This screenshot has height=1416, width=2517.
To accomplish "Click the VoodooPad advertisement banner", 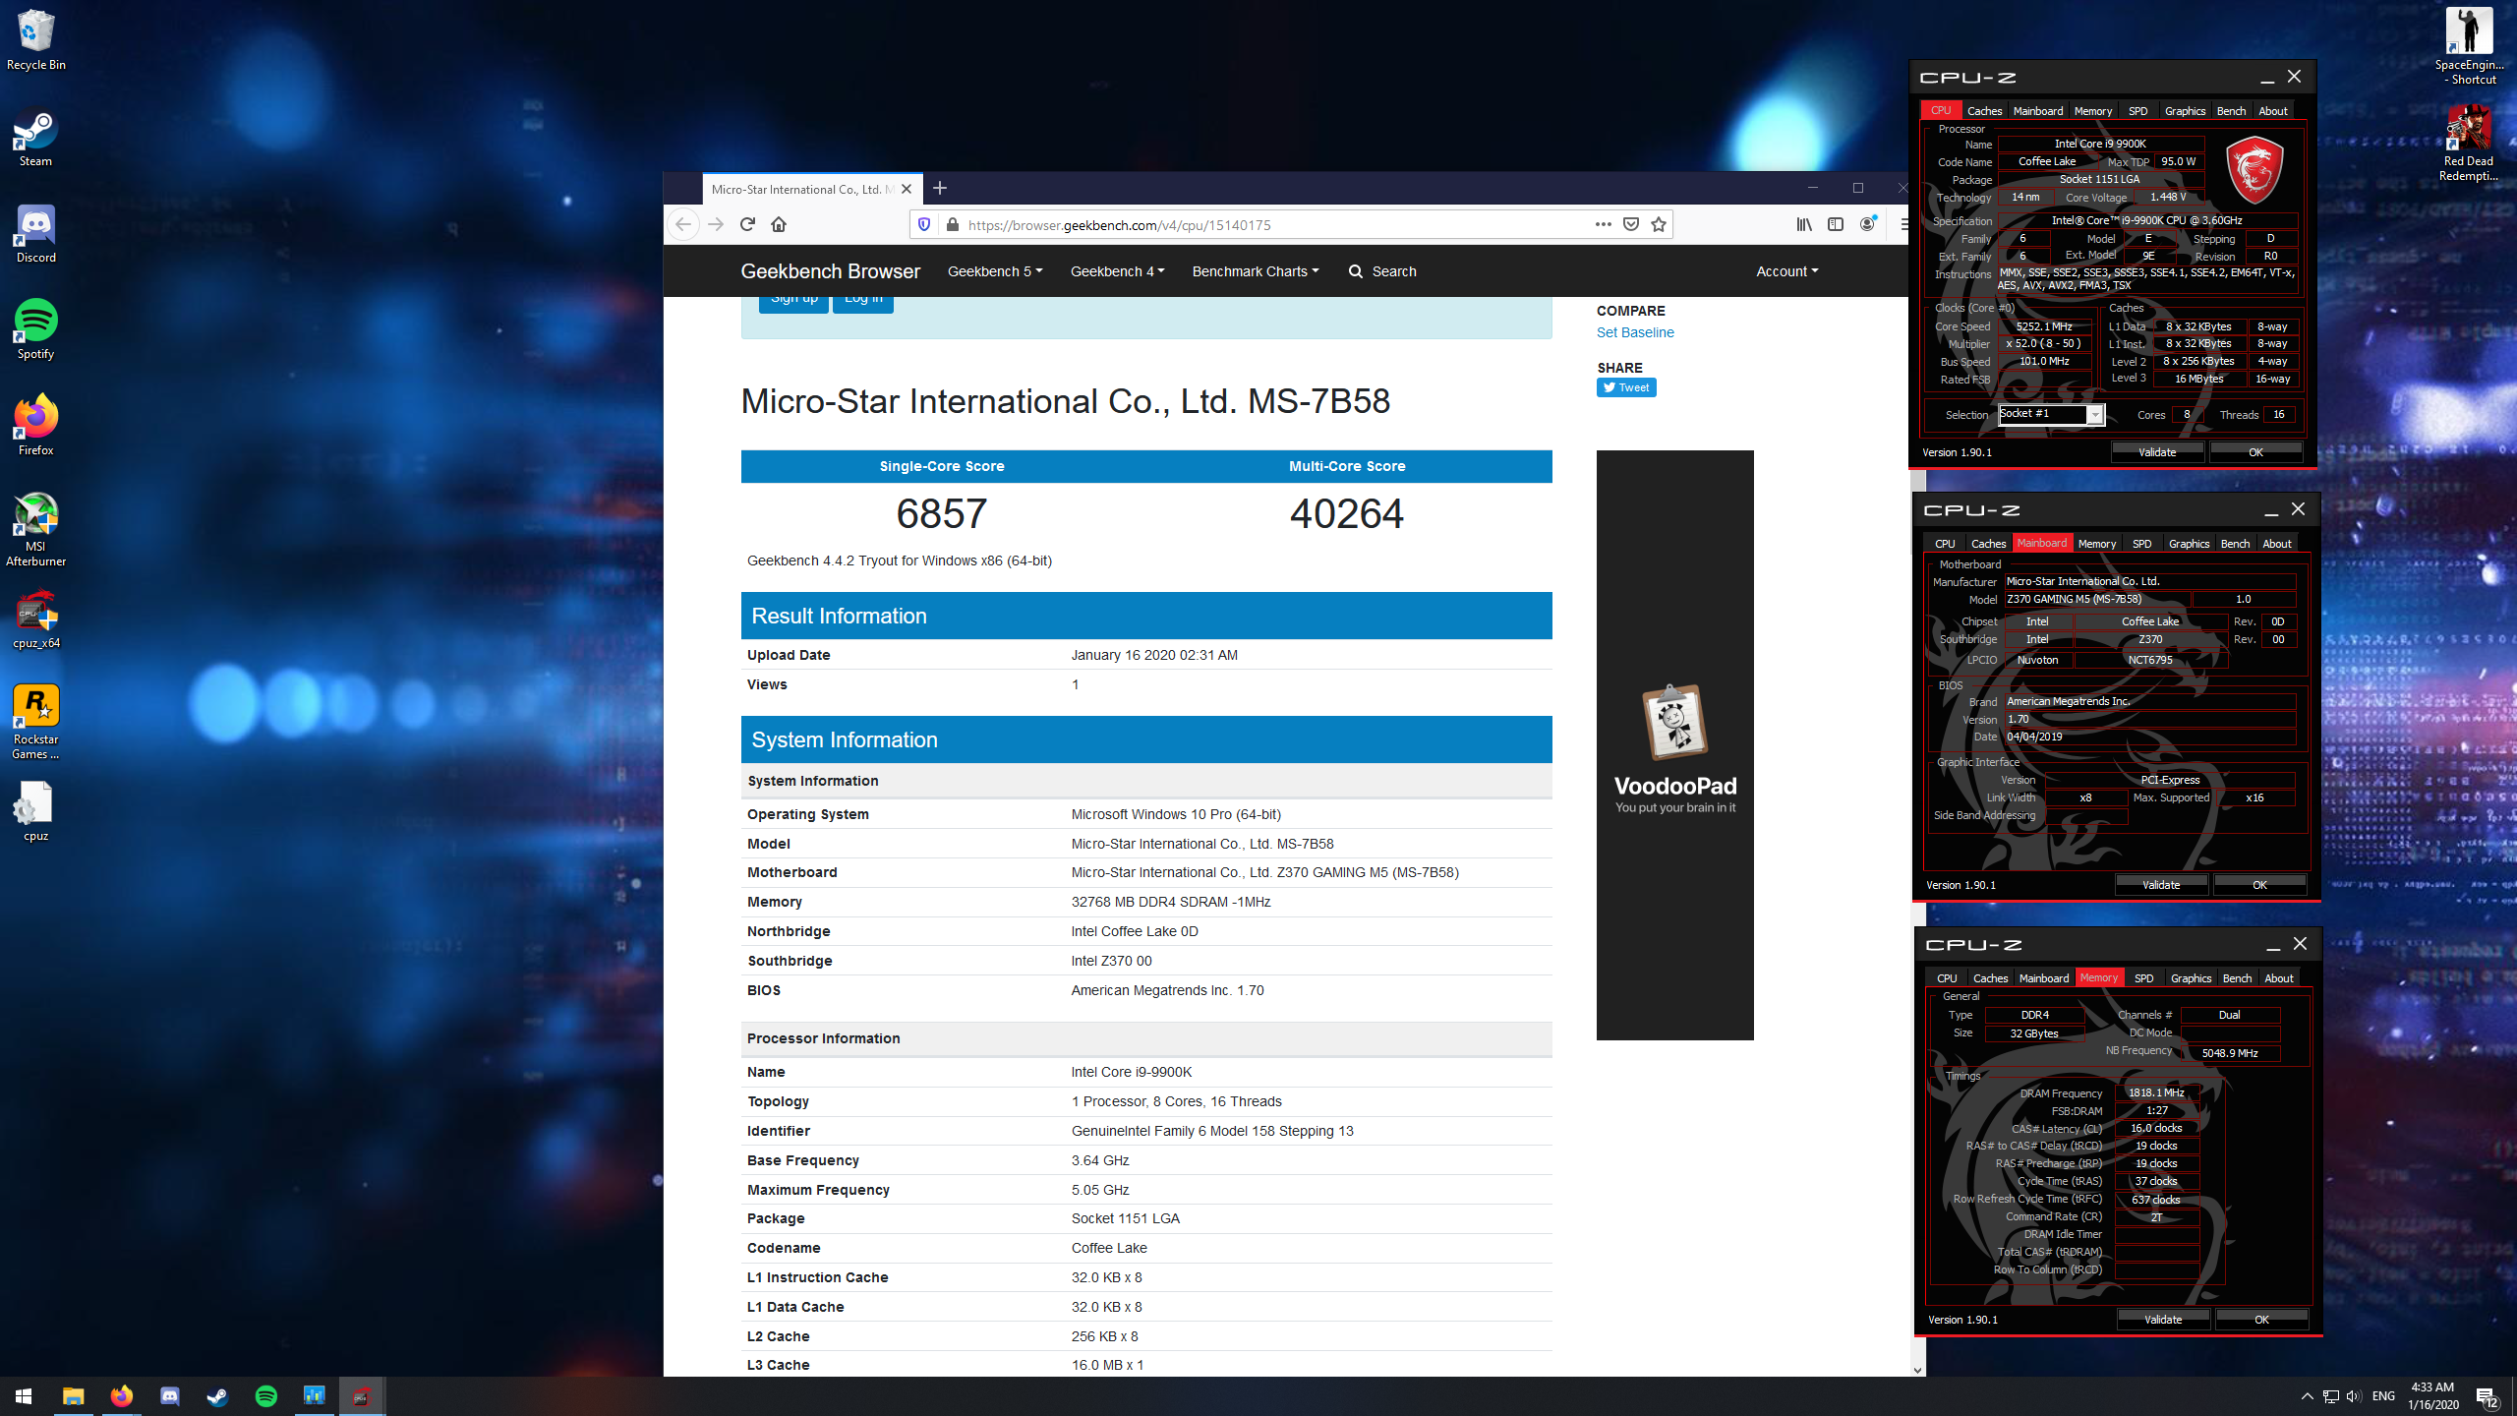I will tap(1674, 745).
